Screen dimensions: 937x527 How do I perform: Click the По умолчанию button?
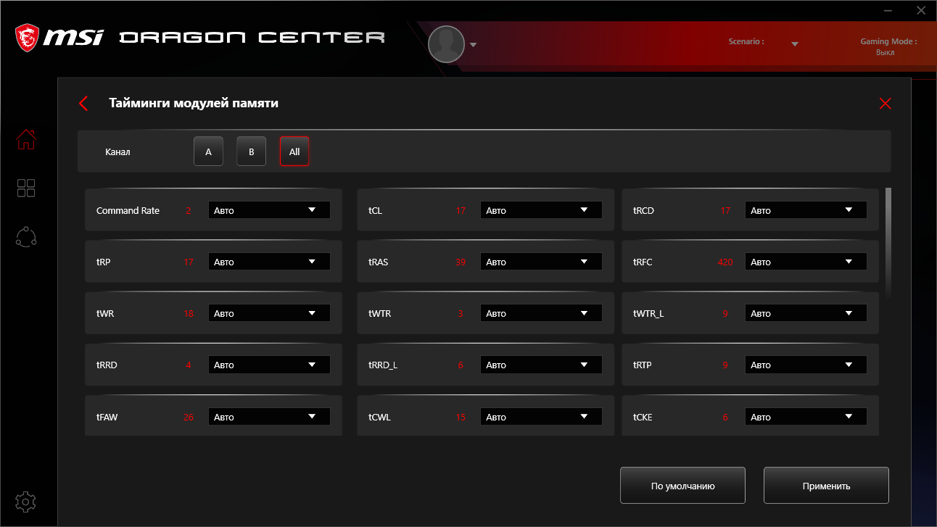tap(682, 486)
